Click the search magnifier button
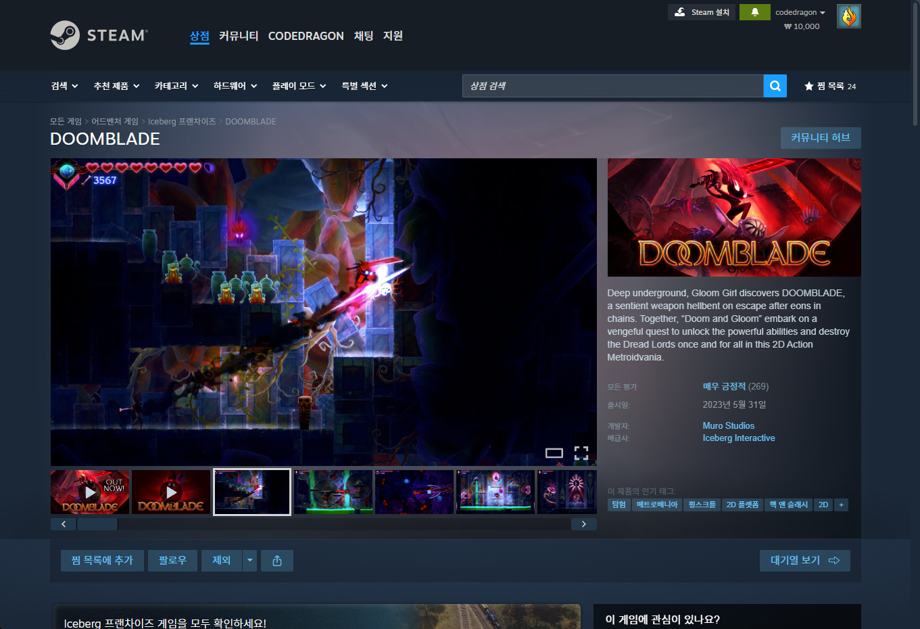 (x=775, y=86)
